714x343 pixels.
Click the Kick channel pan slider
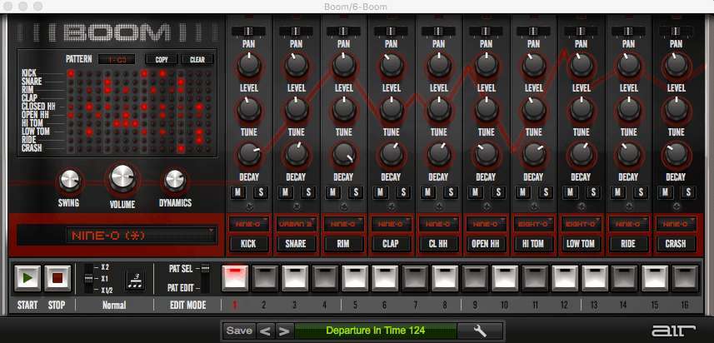(x=249, y=30)
